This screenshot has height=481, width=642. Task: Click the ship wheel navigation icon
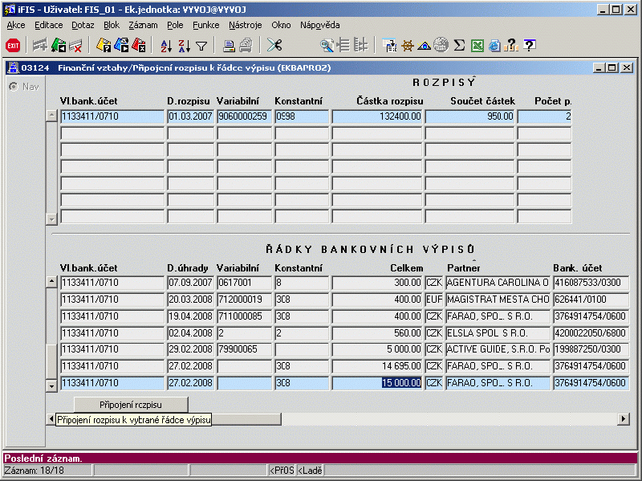[407, 46]
